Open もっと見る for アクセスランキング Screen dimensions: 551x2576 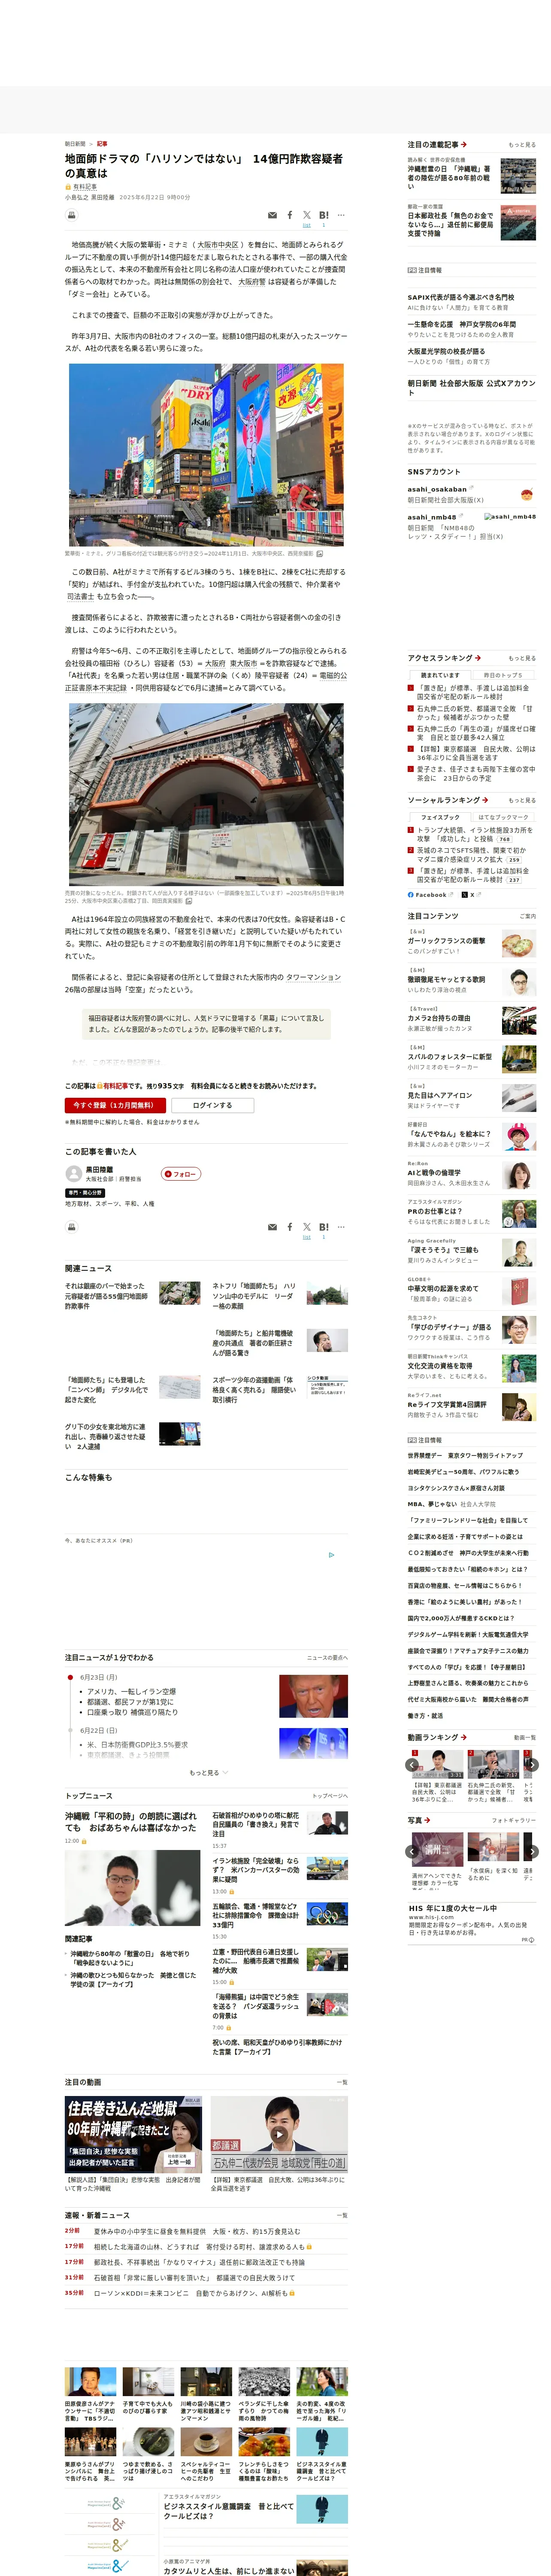pos(522,658)
